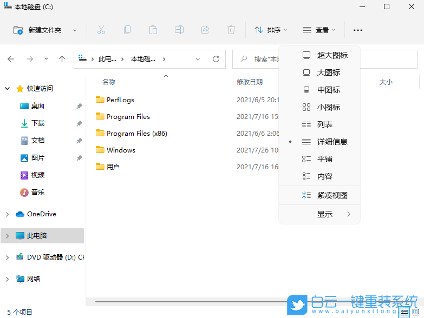424x318 pixels.
Task: Unpin 桌面 using its pin icon
Action: pos(79,106)
